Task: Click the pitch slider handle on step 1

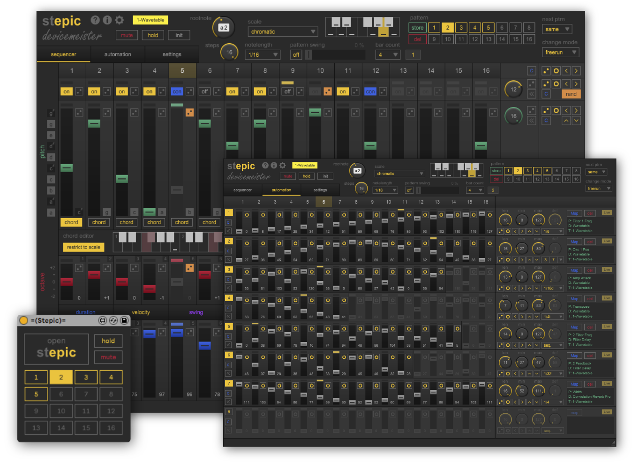Action: pyautogui.click(x=67, y=167)
